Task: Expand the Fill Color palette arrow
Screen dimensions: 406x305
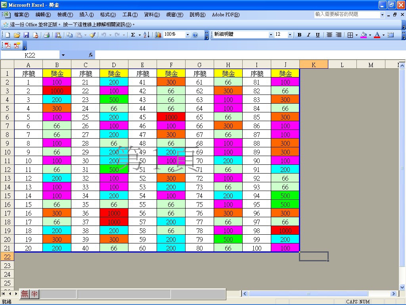Action: 370,35
